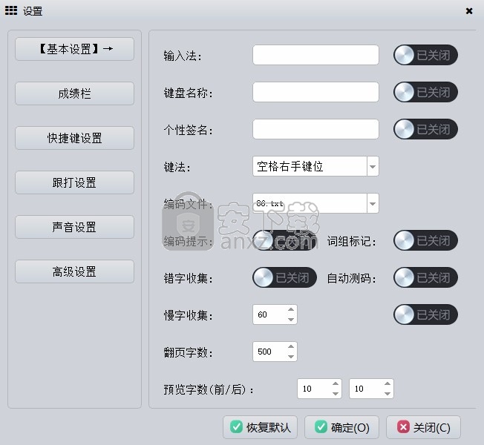Viewport: 484px width, 445px height.
Task: Increase first 预览字数 value with up arrow
Action: (336, 383)
